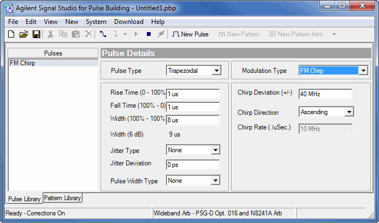Click the Delete X toolbar icon
Screen dimensions: 379x223
89,34
